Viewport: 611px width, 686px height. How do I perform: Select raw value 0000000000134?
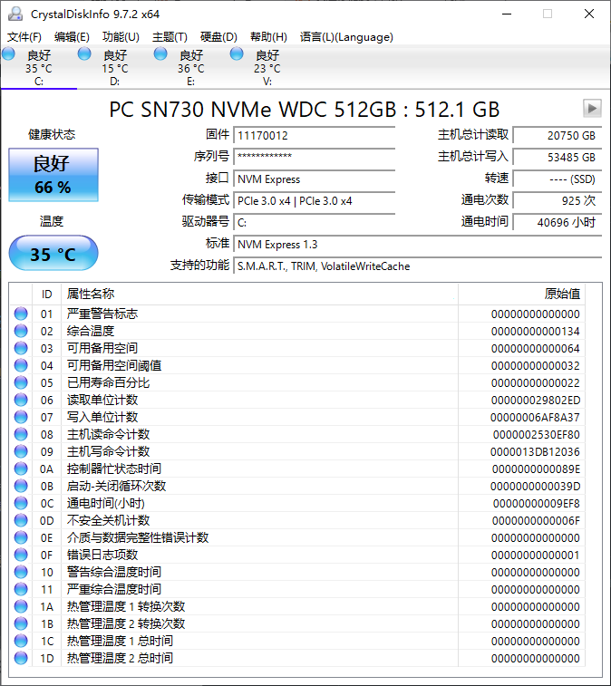(x=535, y=331)
